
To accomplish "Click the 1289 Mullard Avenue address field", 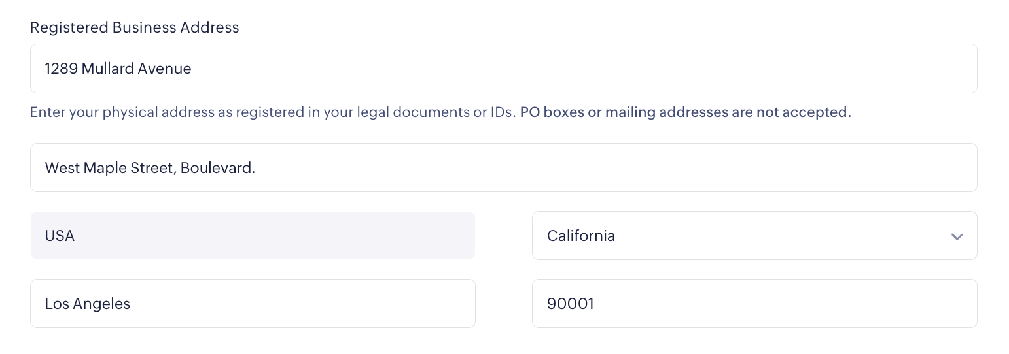I will pyautogui.click(x=503, y=69).
